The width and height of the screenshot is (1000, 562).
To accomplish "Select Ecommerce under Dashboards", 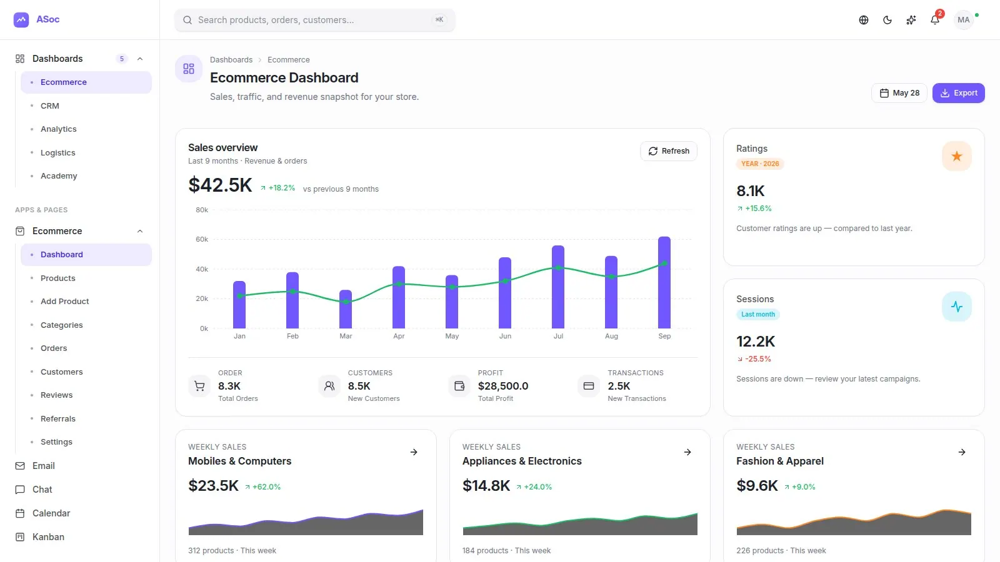I will coord(86,82).
